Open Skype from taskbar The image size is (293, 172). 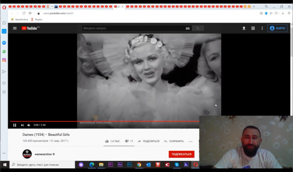pos(177,165)
